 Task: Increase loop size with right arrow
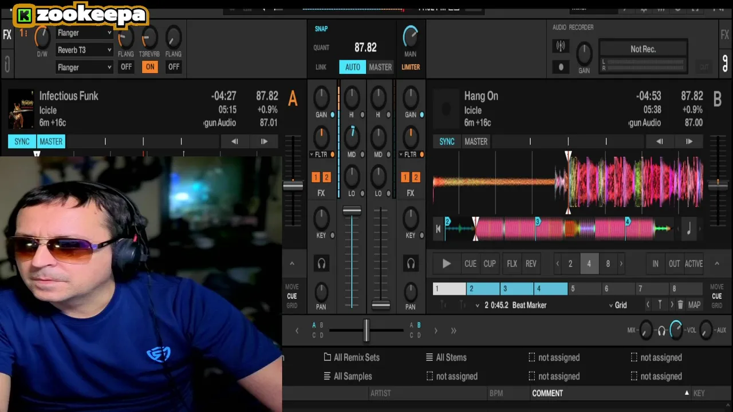click(x=621, y=264)
